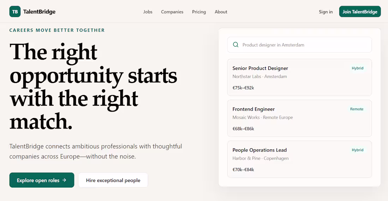
Task: Click the TalentBridge brand name
Action: pyautogui.click(x=40, y=12)
